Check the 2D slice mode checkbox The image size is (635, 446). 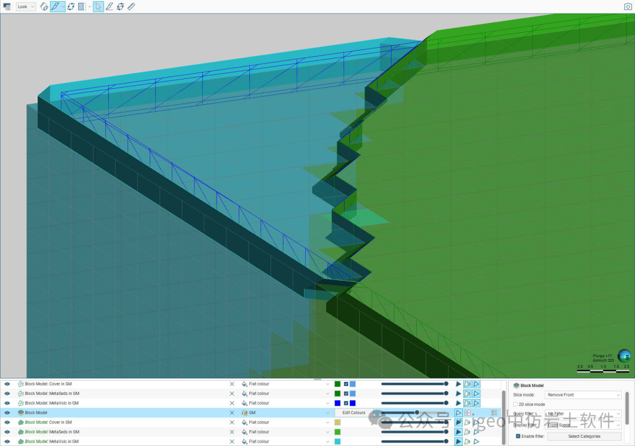[515, 404]
